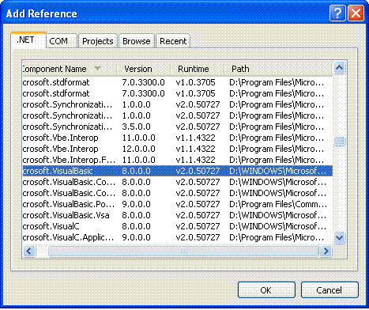
Task: Select the crosoft.VisualC.Applic... row
Action: [x=178, y=237]
